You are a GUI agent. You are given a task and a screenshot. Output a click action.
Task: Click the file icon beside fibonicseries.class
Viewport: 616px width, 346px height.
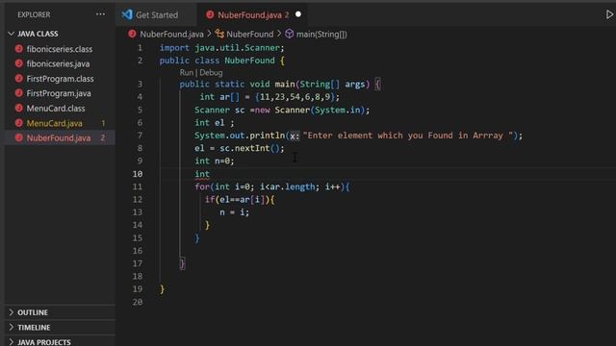tap(19, 49)
